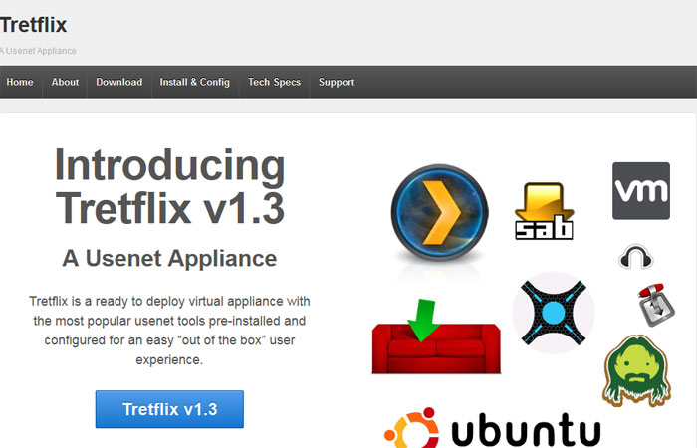Click the blue Tretflix v1.3 button
Screen dimensions: 697x448
pyautogui.click(x=169, y=409)
